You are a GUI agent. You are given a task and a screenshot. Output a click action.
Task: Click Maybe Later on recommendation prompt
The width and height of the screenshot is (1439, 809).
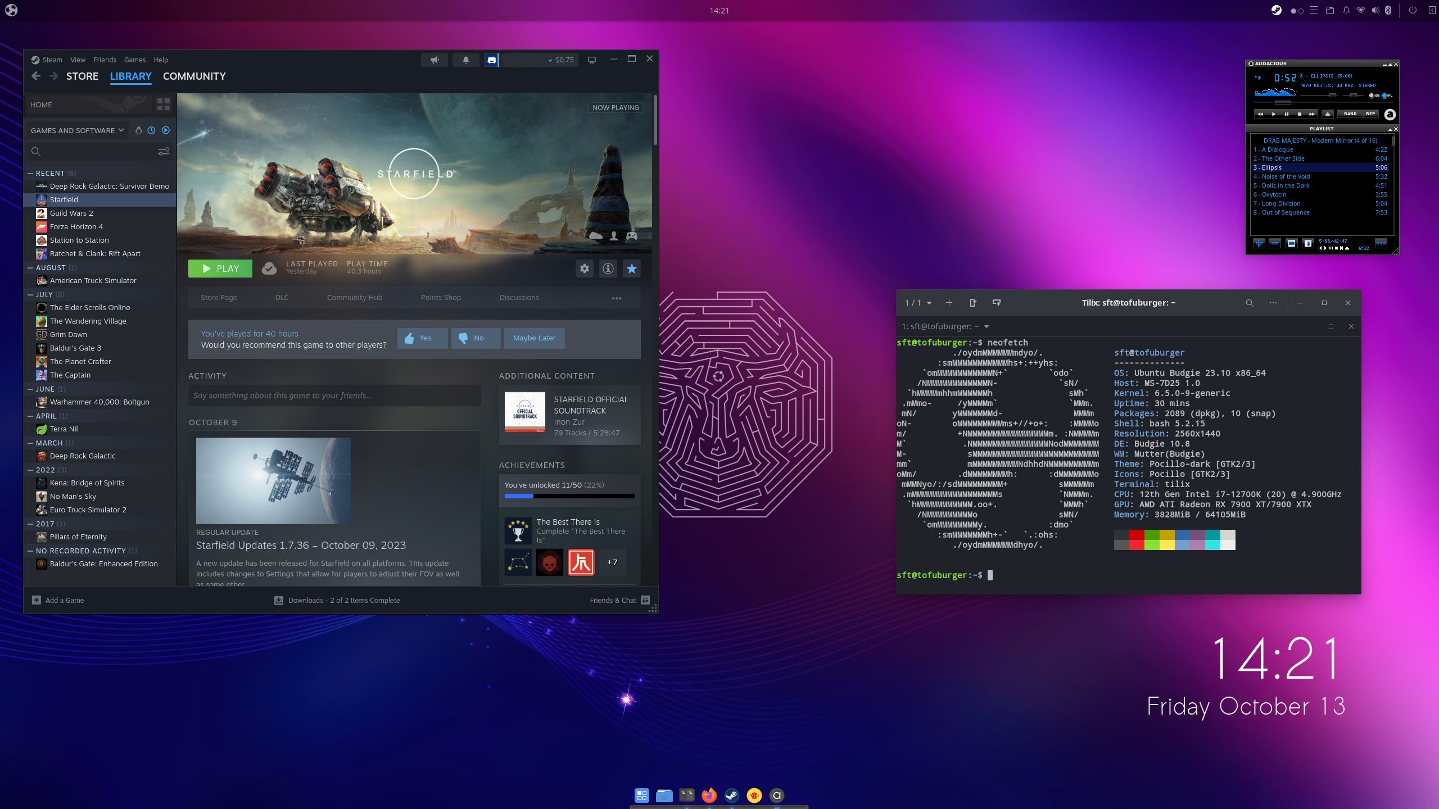click(534, 338)
